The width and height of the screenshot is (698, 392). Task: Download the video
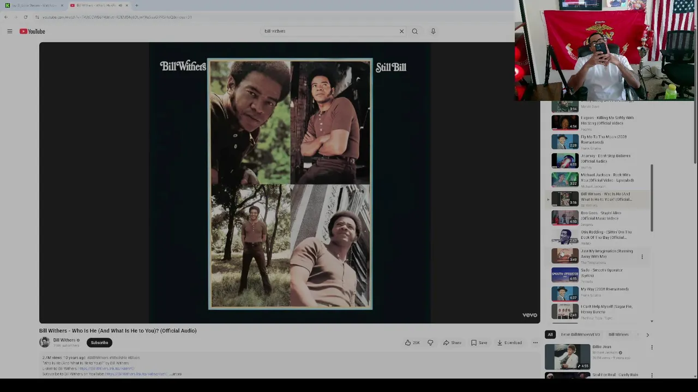coord(509,342)
